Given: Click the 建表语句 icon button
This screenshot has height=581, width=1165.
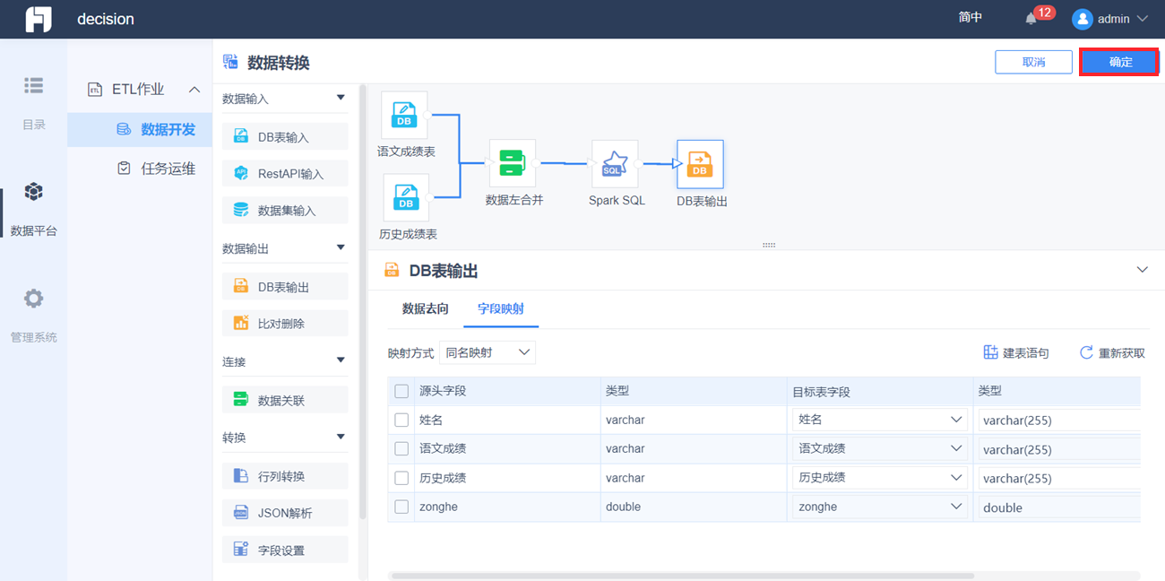Looking at the screenshot, I should 990,352.
